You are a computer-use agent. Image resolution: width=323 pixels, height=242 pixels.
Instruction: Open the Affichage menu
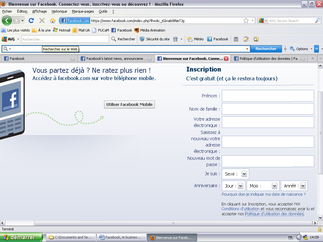[x=39, y=11]
